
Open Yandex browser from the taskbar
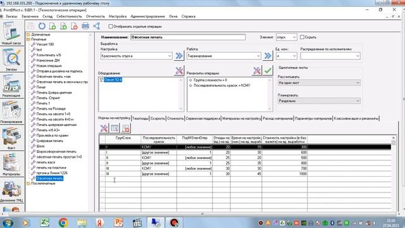click(100, 222)
